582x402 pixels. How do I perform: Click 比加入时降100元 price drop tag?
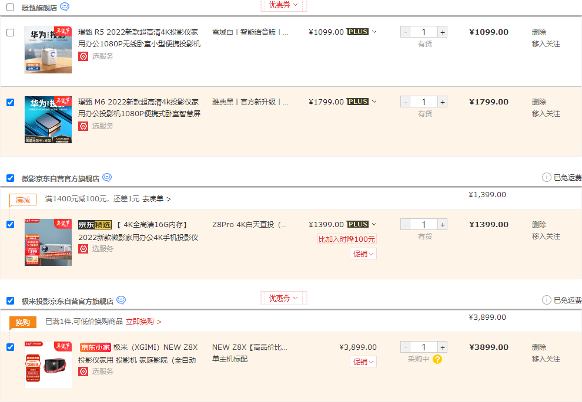[x=347, y=239]
